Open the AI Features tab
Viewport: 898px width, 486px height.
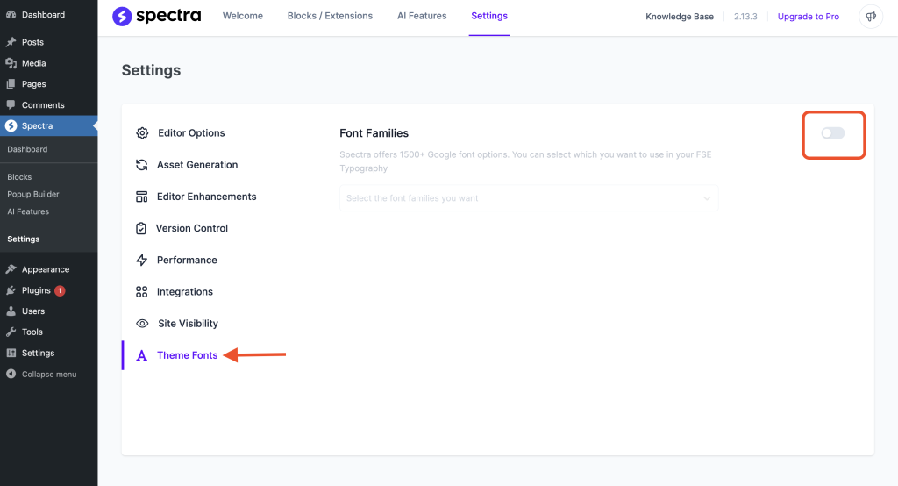coord(422,16)
